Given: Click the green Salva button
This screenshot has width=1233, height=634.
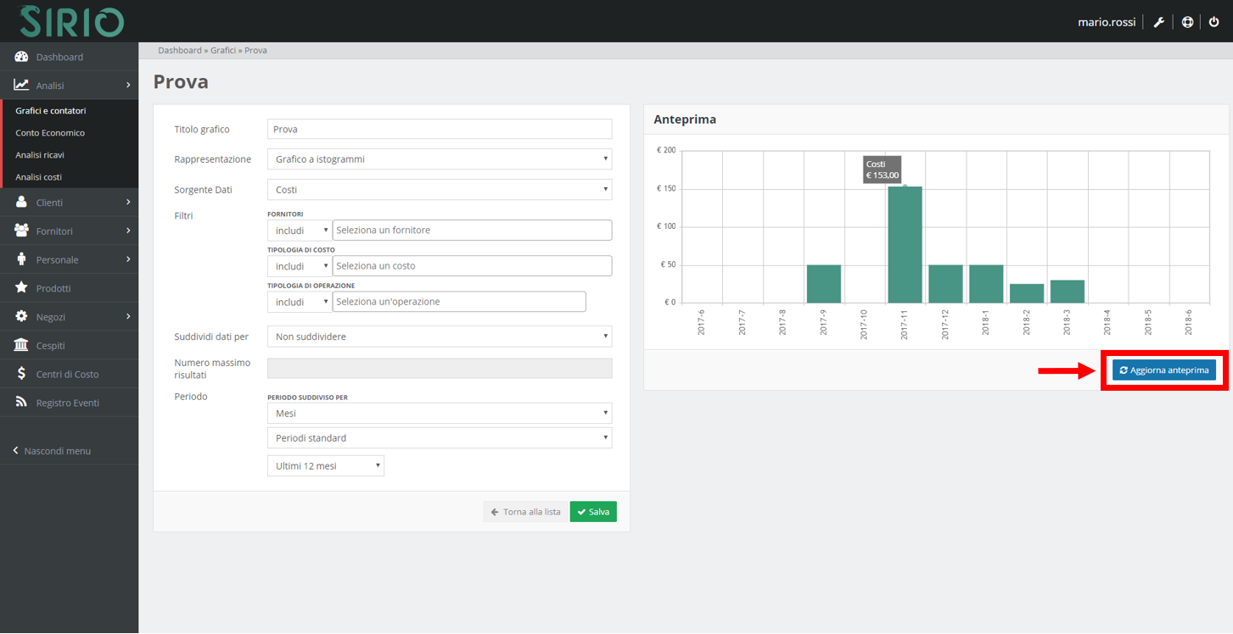Looking at the screenshot, I should [x=593, y=512].
